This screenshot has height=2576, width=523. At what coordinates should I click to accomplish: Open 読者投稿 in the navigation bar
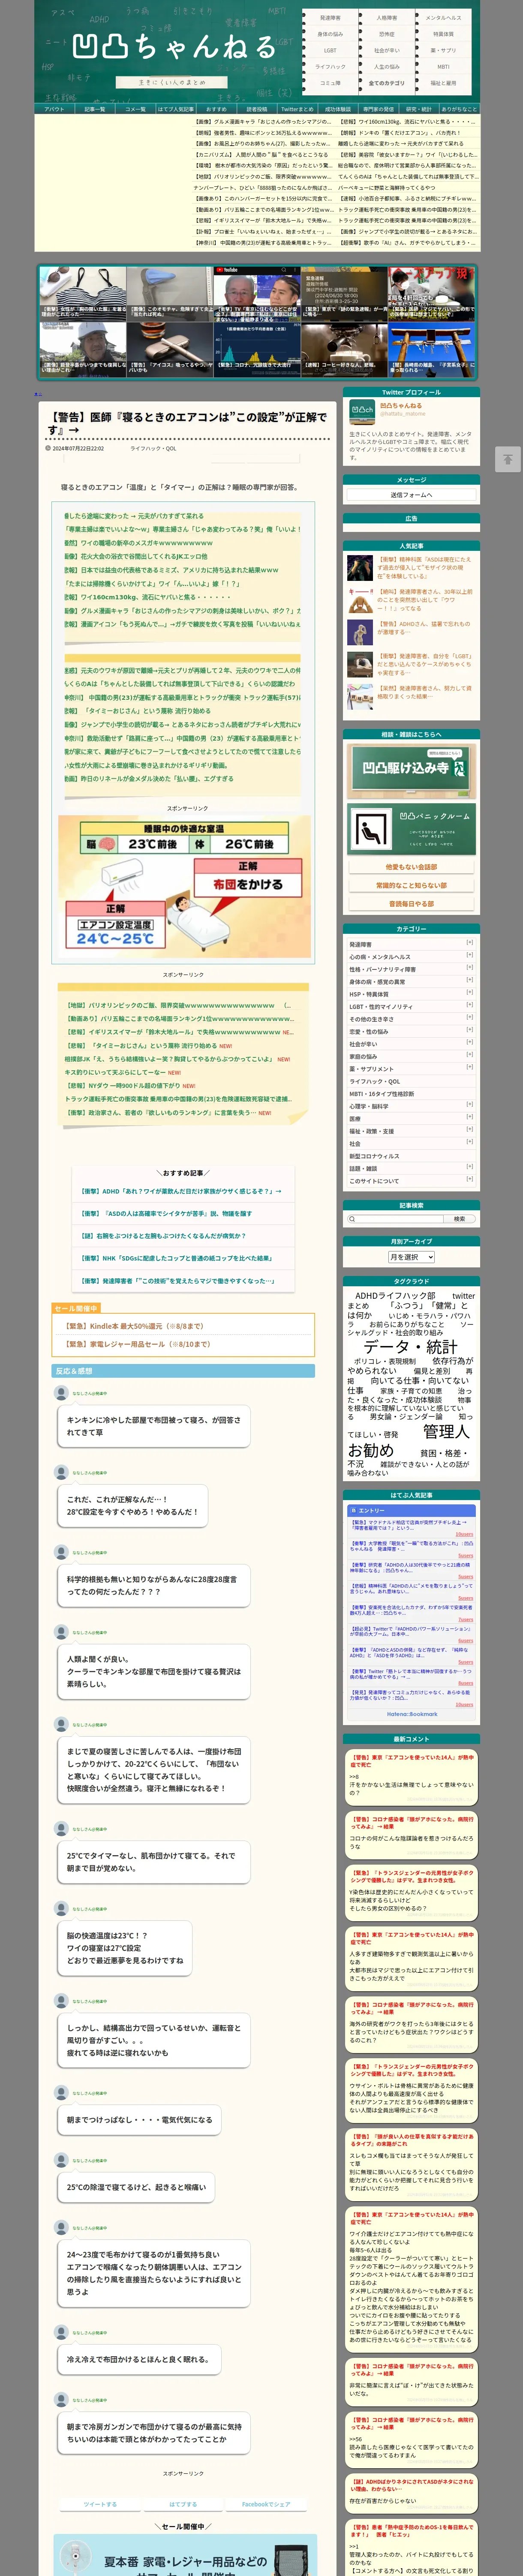coord(256,109)
